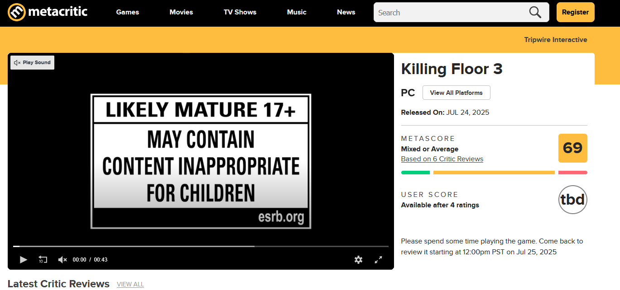This screenshot has height=290, width=620.
Task: Open the Metacritic home logo
Action: pyautogui.click(x=48, y=12)
